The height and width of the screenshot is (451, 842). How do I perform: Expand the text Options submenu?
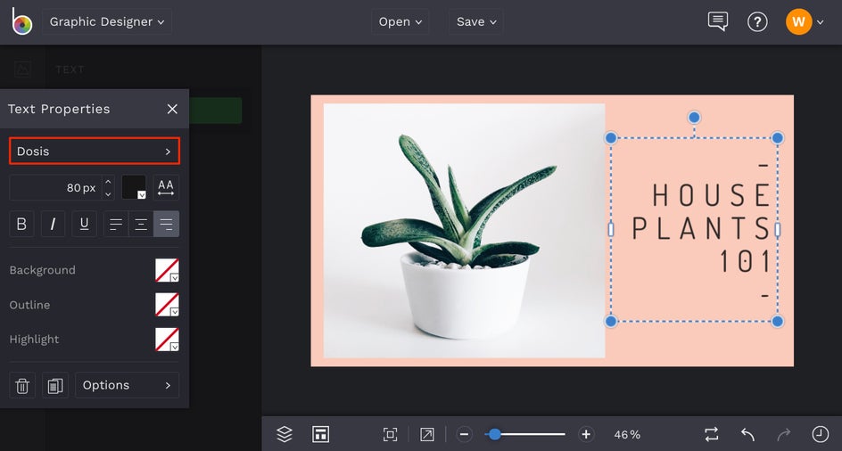point(127,385)
